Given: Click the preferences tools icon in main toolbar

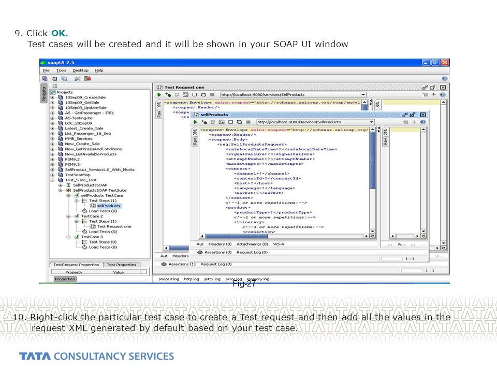Looking at the screenshot, I should pos(77,78).
